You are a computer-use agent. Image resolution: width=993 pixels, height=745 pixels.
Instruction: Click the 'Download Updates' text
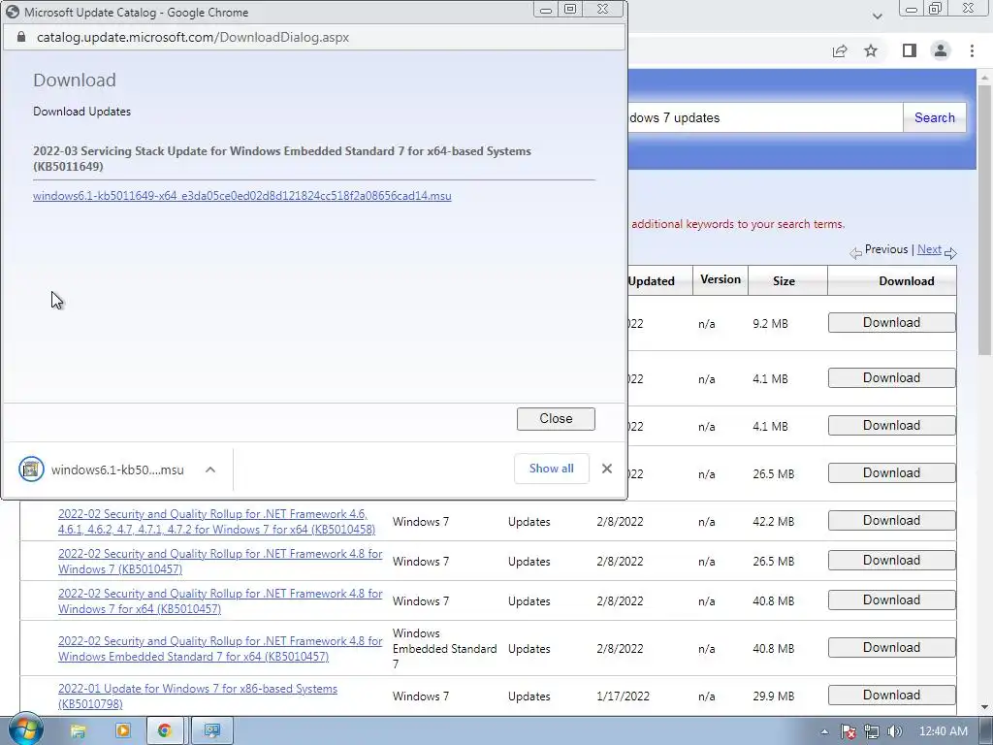tap(81, 112)
